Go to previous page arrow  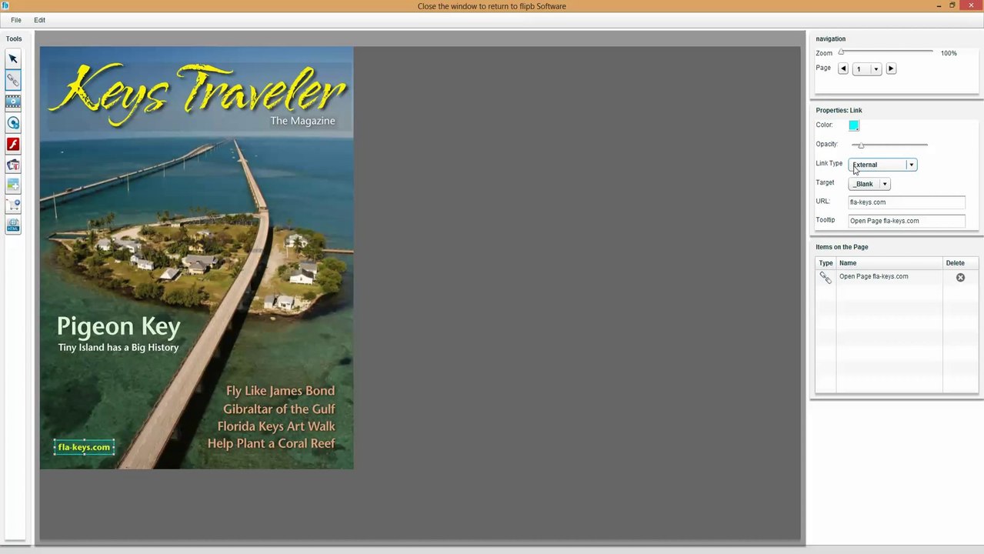pos(843,68)
